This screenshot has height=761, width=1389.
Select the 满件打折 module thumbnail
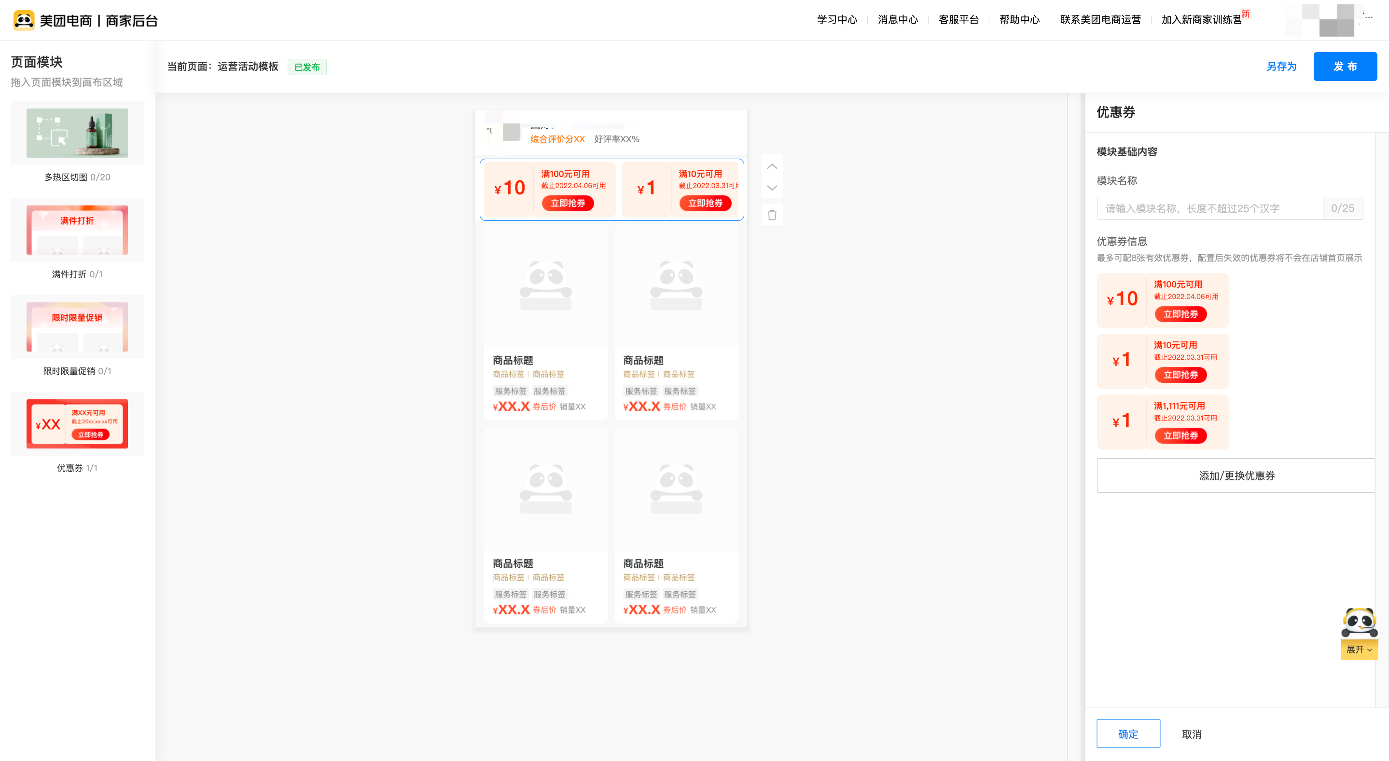(77, 230)
